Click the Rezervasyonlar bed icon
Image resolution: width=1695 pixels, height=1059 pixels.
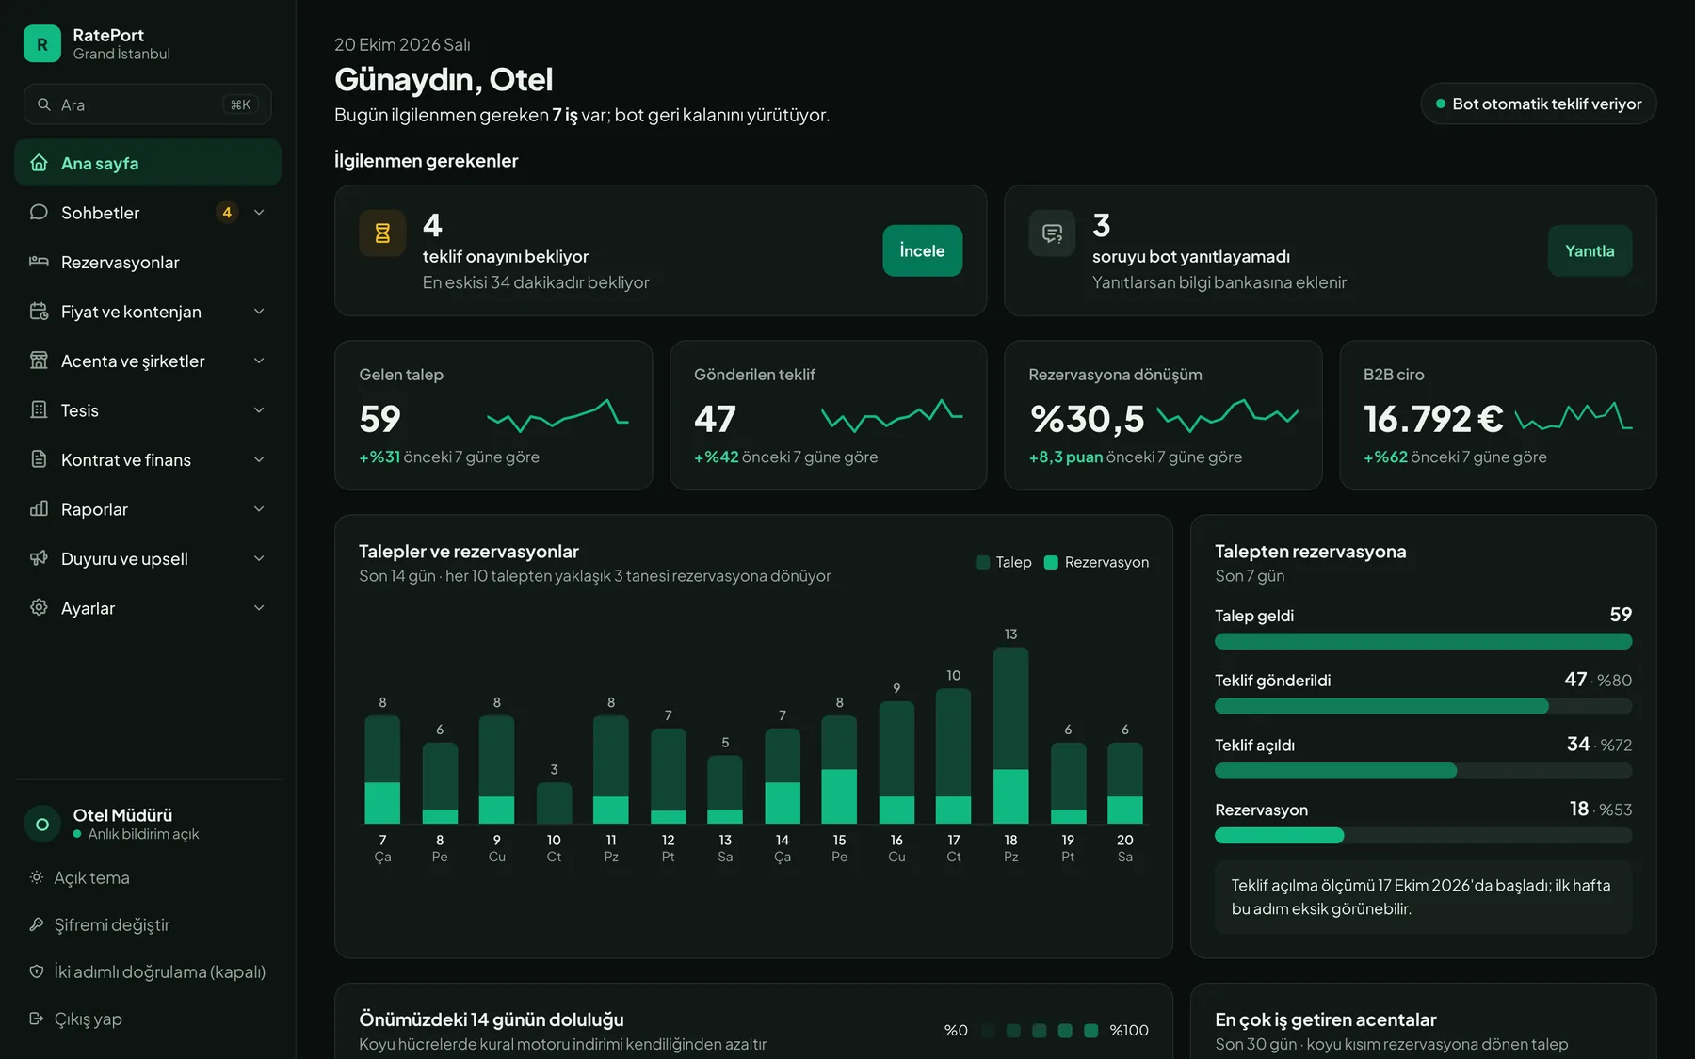pyautogui.click(x=39, y=262)
